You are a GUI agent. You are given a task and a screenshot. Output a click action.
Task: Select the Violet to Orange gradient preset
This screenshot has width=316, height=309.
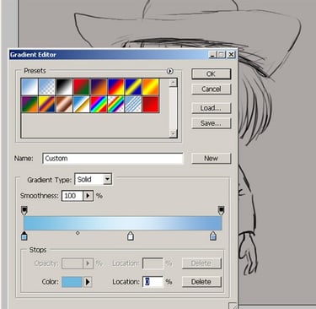[x=99, y=87]
